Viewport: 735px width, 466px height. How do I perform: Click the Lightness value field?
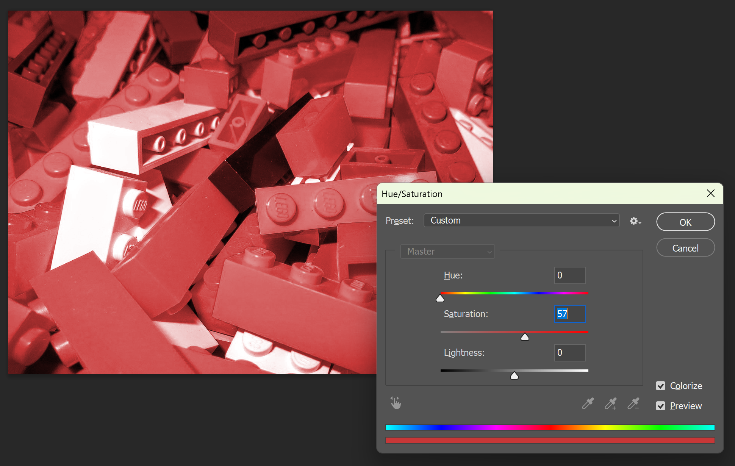(x=570, y=353)
